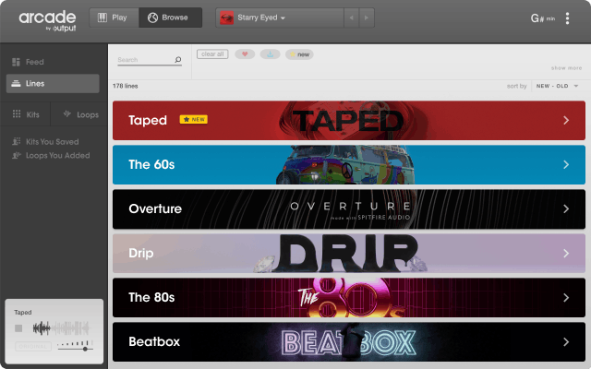Click the arcade by output logo
The height and width of the screenshot is (369, 591).
[x=47, y=20]
